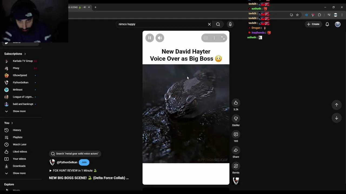Open the sound source thumbnail below Remix
Screen dimensions: 346x194
(236, 181)
